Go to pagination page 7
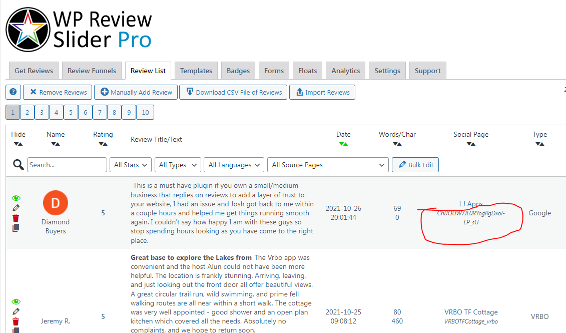 [x=100, y=112]
